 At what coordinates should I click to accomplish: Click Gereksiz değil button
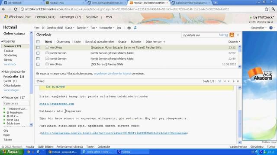coord(55,28)
